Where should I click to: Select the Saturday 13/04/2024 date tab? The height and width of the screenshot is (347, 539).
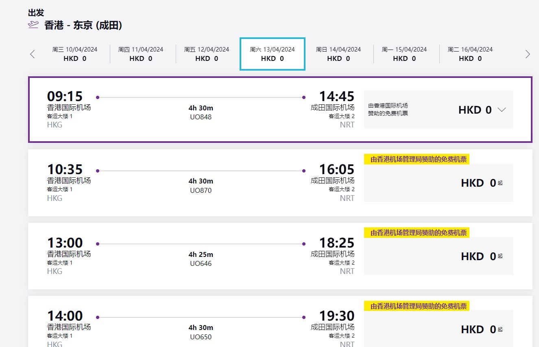272,54
